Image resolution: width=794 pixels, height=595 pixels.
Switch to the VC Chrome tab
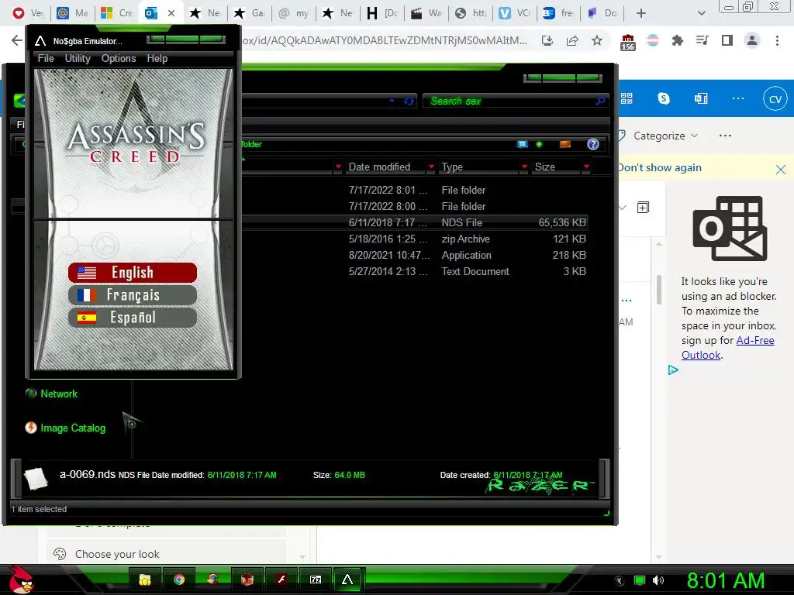[x=516, y=13]
